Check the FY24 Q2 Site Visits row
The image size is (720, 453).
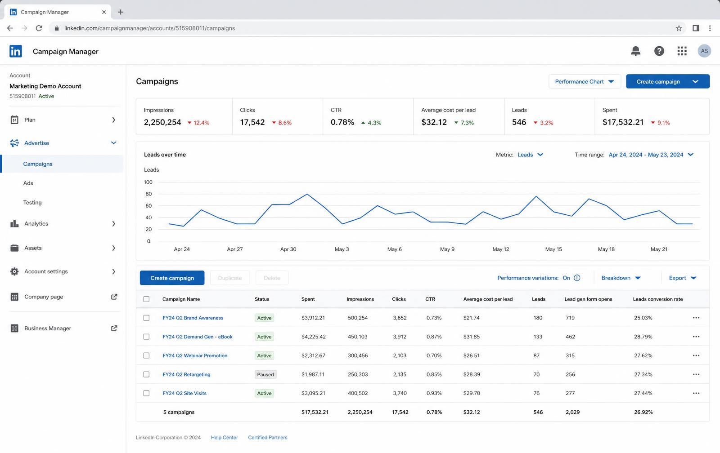146,393
